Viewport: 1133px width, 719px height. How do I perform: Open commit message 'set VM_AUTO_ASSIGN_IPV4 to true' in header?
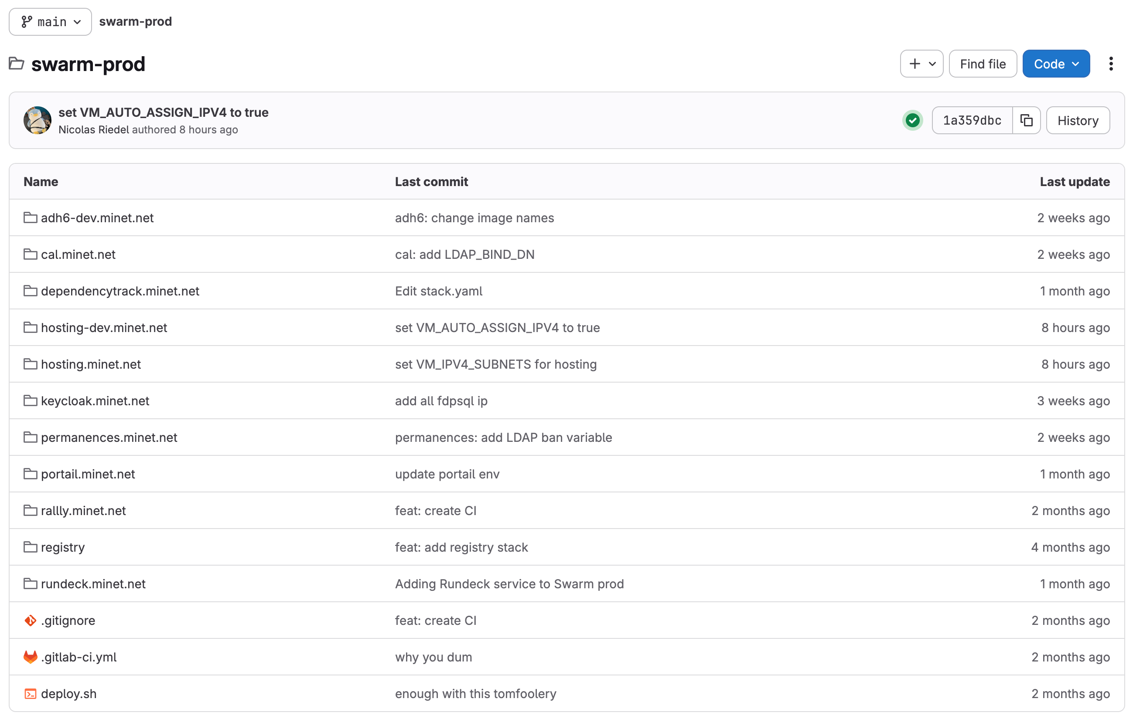coord(163,112)
